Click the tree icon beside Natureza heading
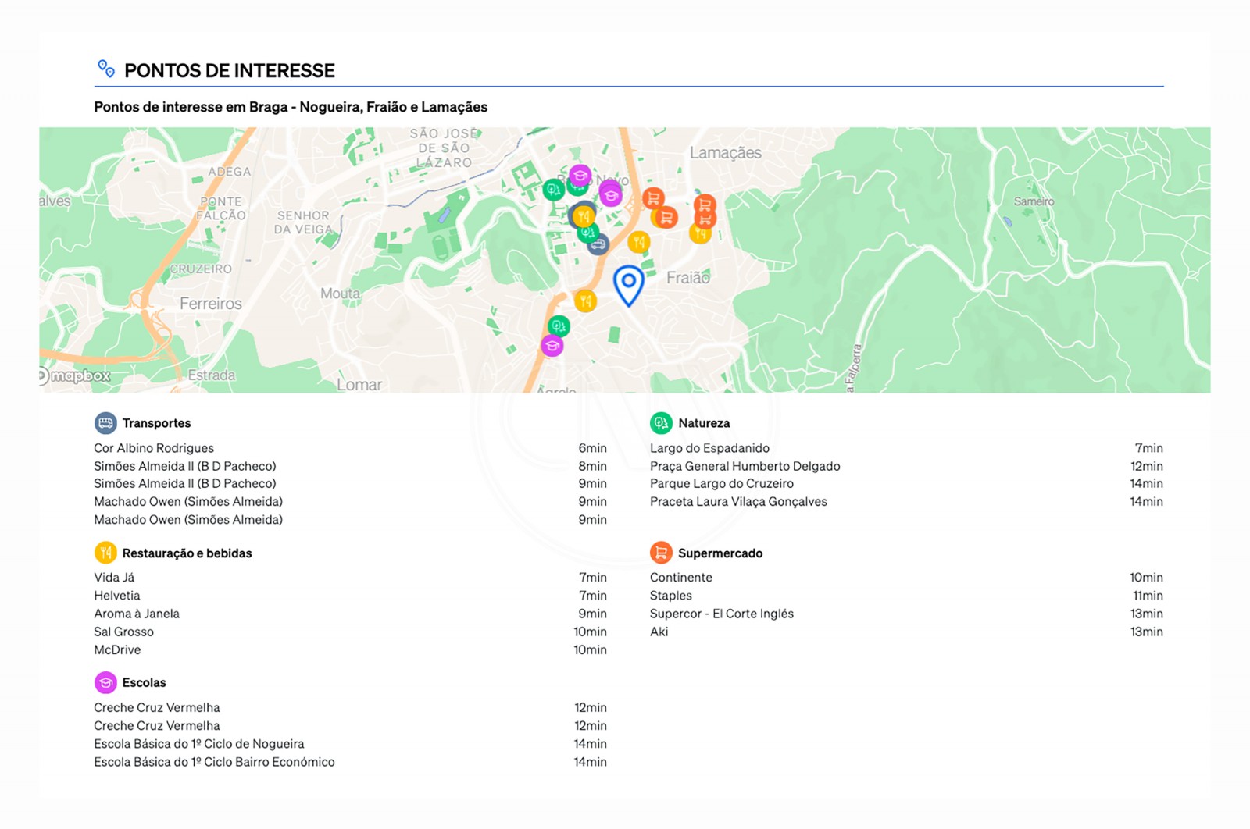 (x=662, y=422)
